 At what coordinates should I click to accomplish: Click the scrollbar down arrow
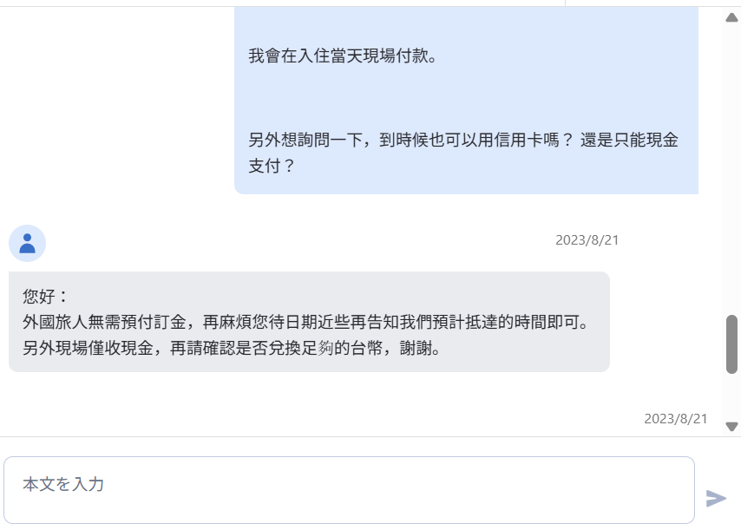731,427
